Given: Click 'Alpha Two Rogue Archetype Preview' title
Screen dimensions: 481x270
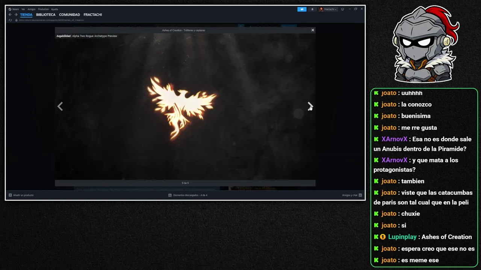Looking at the screenshot, I should [x=95, y=36].
